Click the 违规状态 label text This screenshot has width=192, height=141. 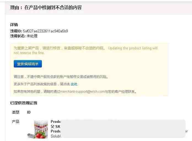18,36
